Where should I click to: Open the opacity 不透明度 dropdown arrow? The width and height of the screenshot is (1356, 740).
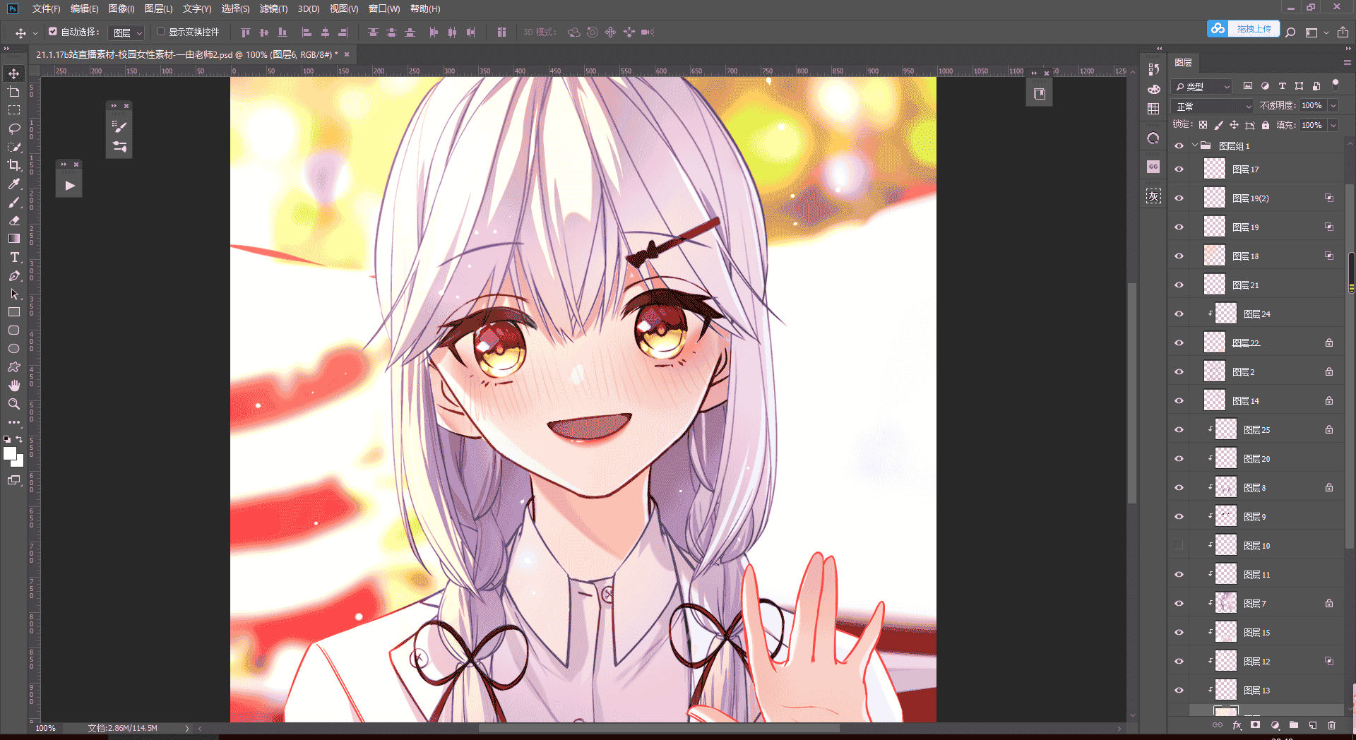tap(1333, 106)
